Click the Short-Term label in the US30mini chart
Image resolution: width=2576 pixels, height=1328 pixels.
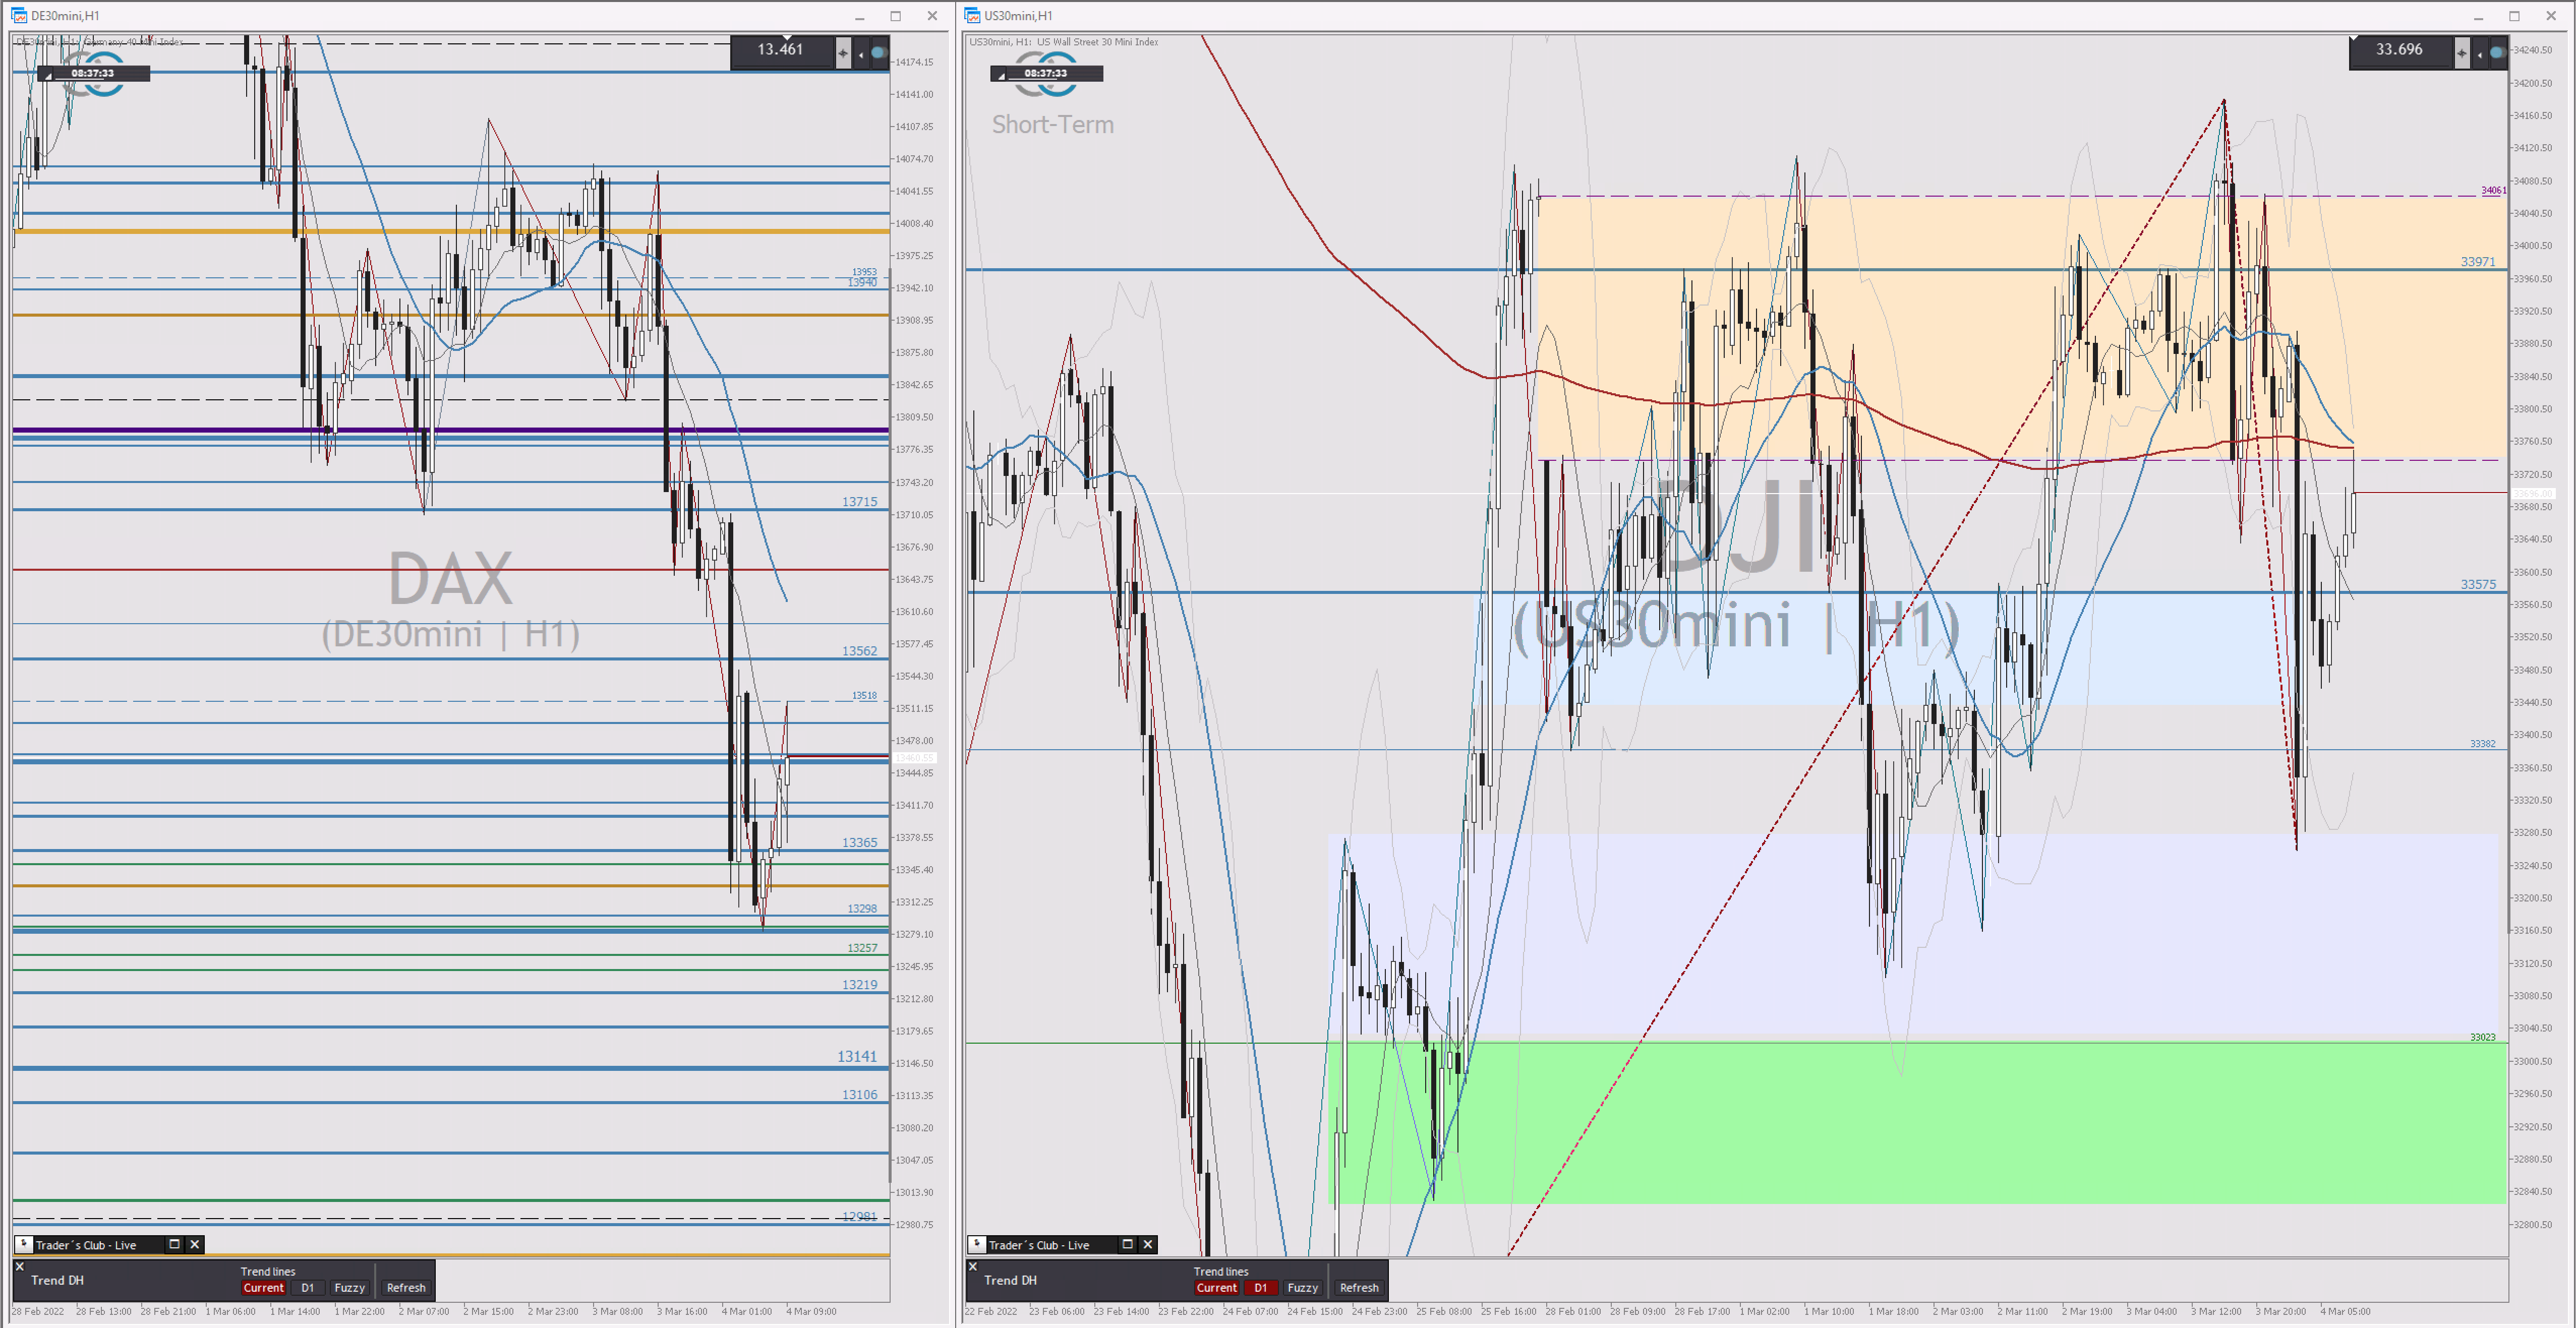(1053, 125)
